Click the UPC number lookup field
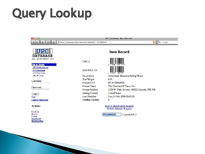The width and height of the screenshot is (205, 154). coord(112,114)
